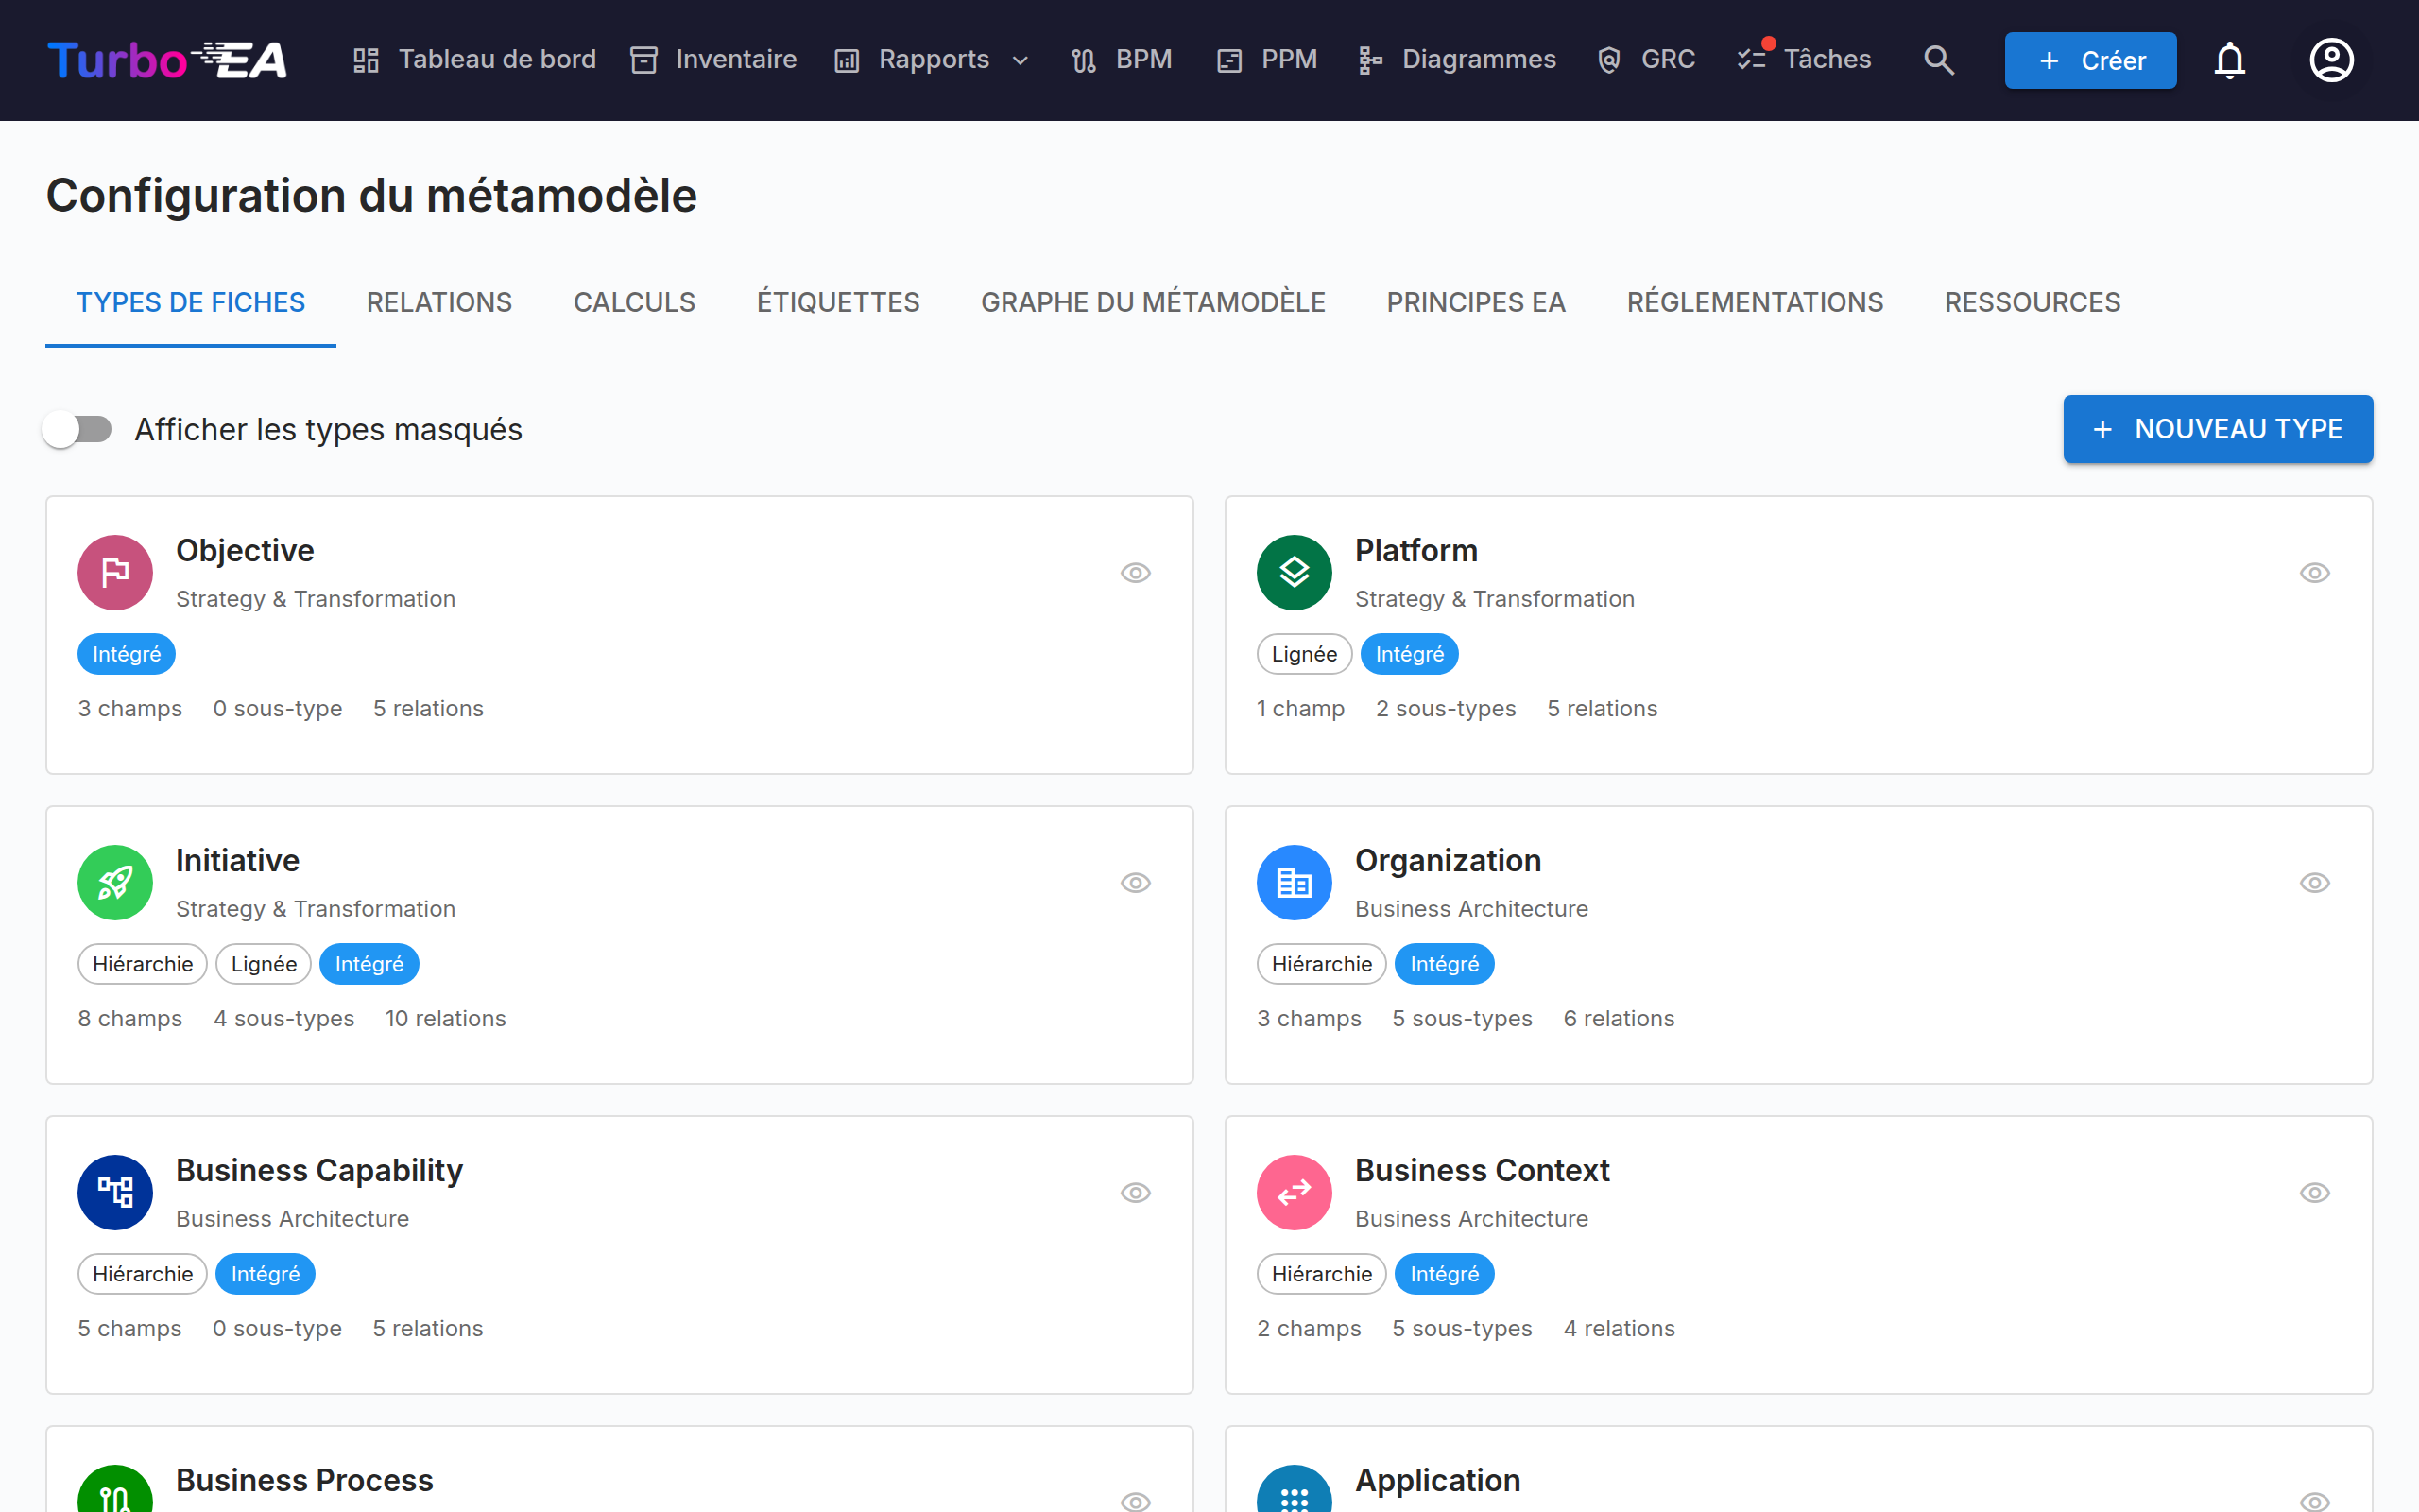Click the Turbo EA logo
The image size is (2419, 1512).
click(x=168, y=60)
